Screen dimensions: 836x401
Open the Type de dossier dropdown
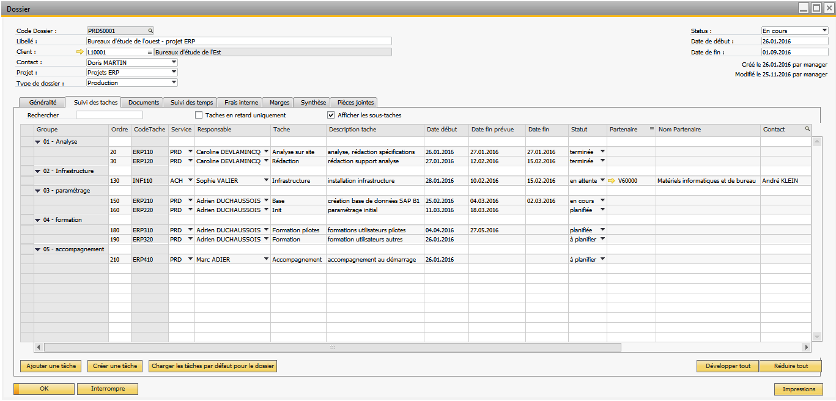(174, 83)
